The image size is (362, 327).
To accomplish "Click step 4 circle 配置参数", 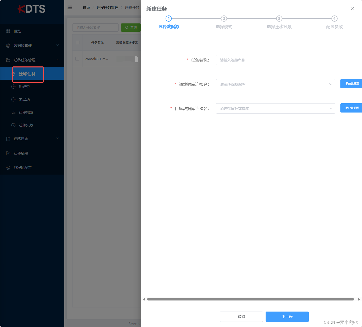I will tap(334, 19).
